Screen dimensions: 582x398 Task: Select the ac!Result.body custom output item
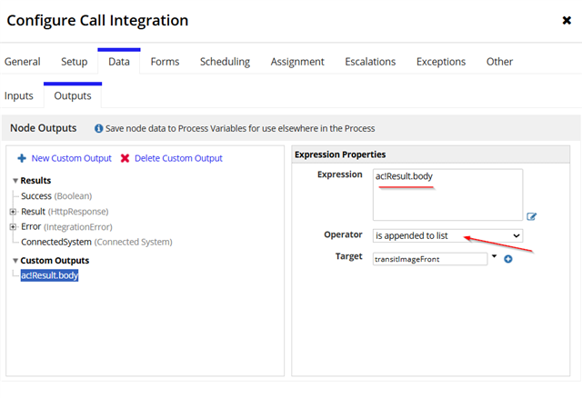click(x=49, y=275)
